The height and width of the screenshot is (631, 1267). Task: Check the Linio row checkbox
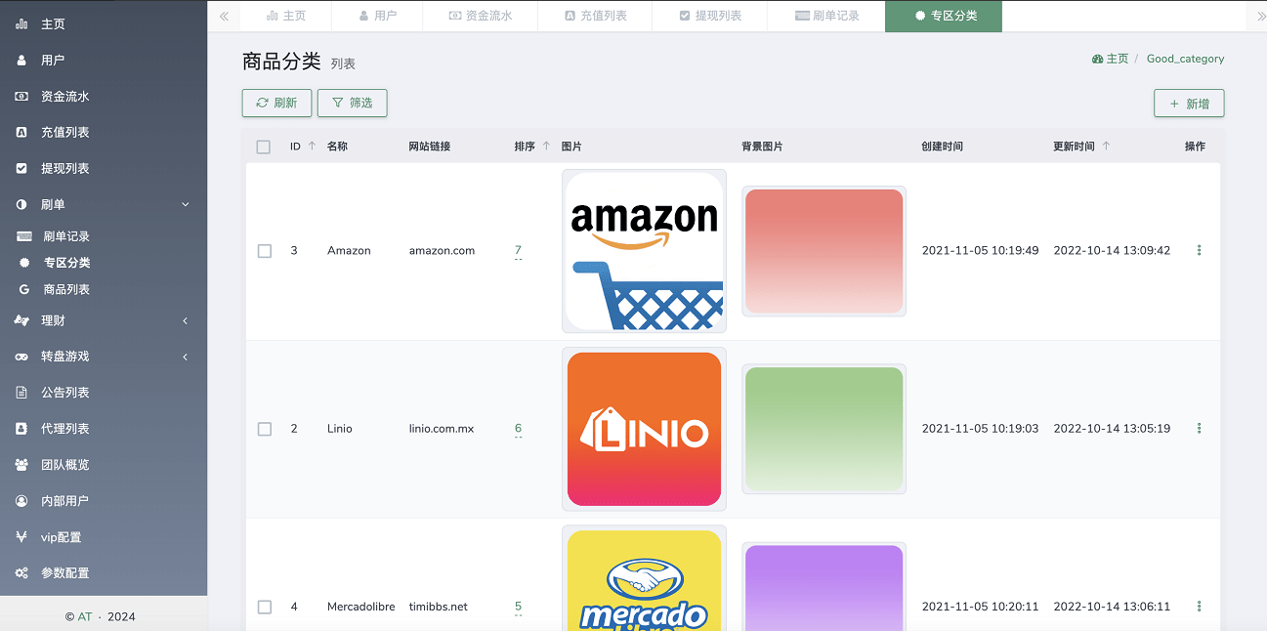click(x=265, y=429)
